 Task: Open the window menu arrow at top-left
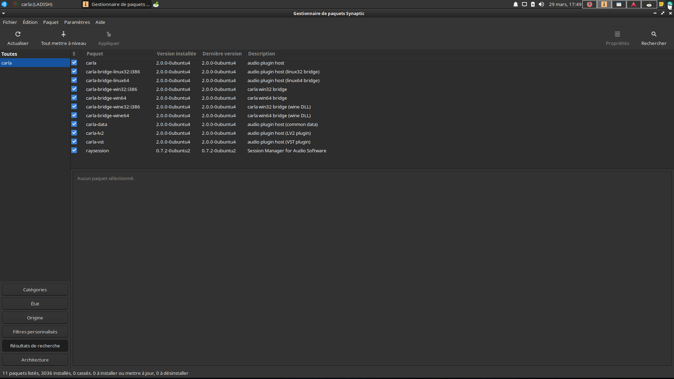(4, 13)
